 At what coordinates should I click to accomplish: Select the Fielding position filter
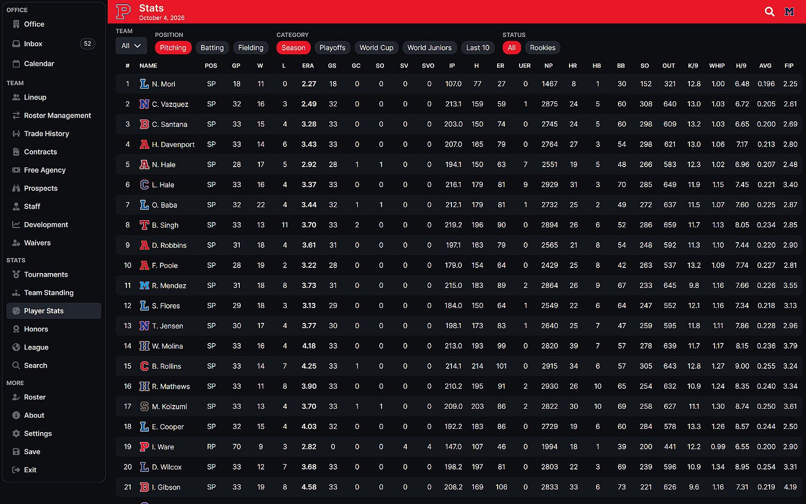(250, 48)
